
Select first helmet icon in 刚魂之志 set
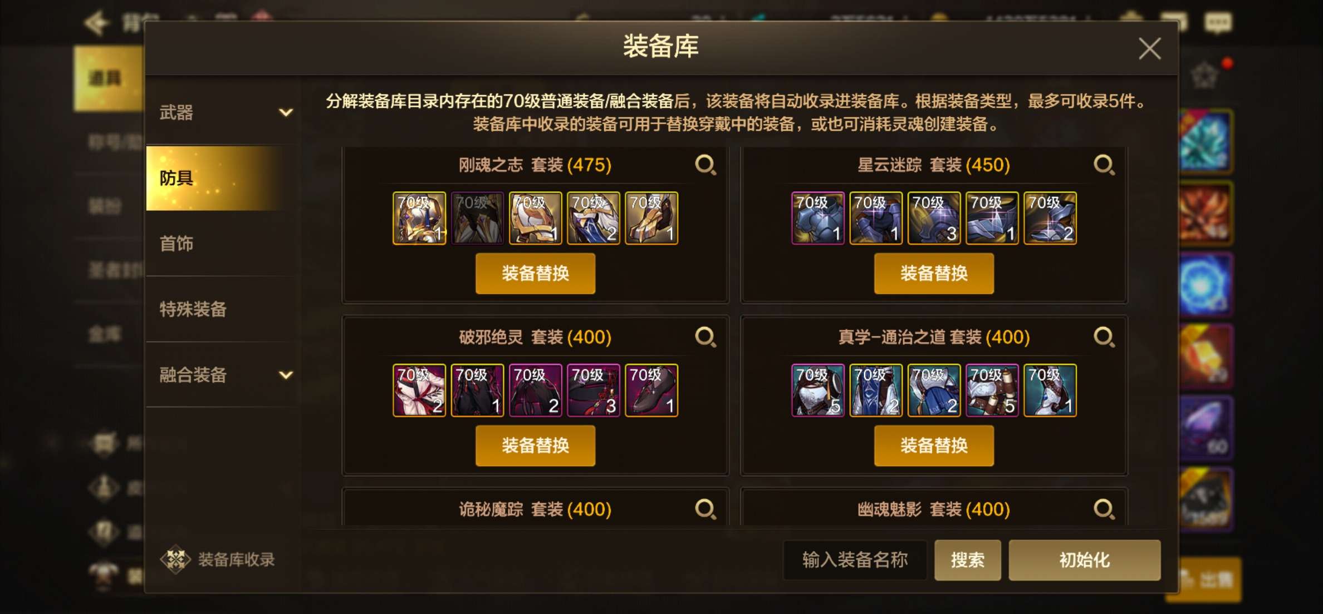coord(419,218)
